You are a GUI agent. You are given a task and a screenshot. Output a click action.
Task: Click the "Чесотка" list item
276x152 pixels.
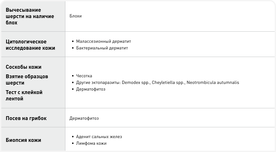tap(84, 76)
